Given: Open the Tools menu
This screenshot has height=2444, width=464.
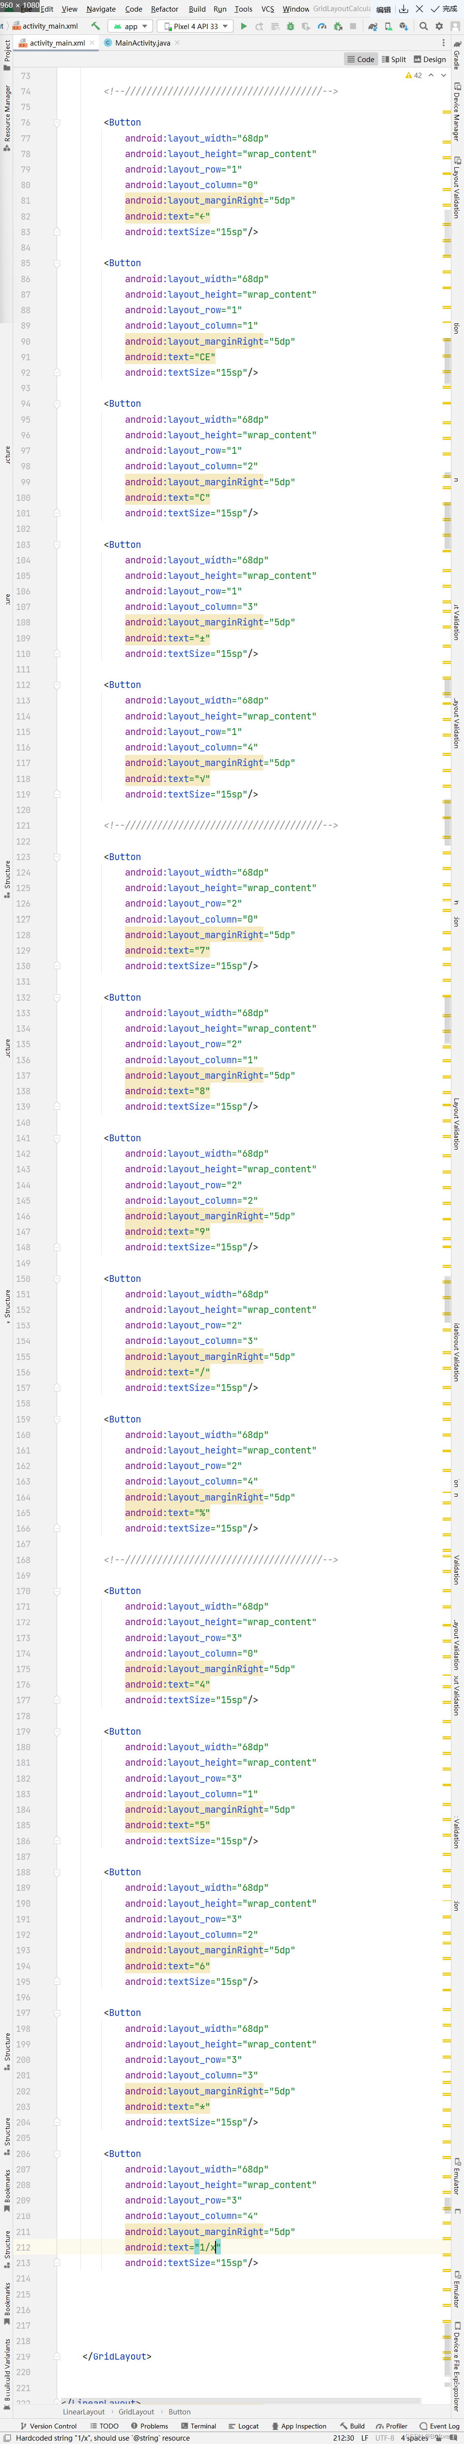Looking at the screenshot, I should 243,10.
